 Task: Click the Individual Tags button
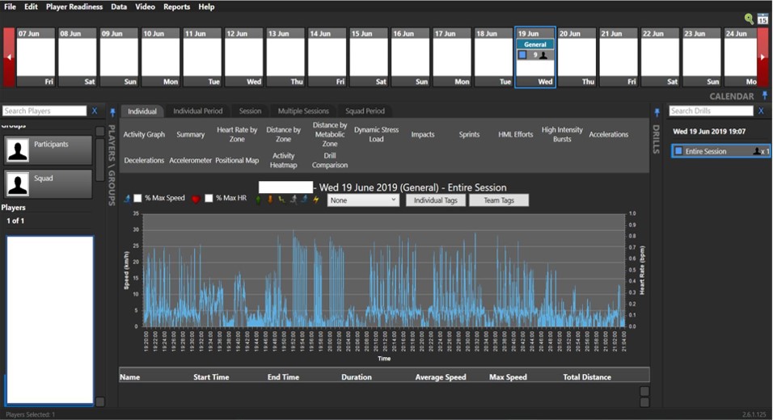coord(436,200)
